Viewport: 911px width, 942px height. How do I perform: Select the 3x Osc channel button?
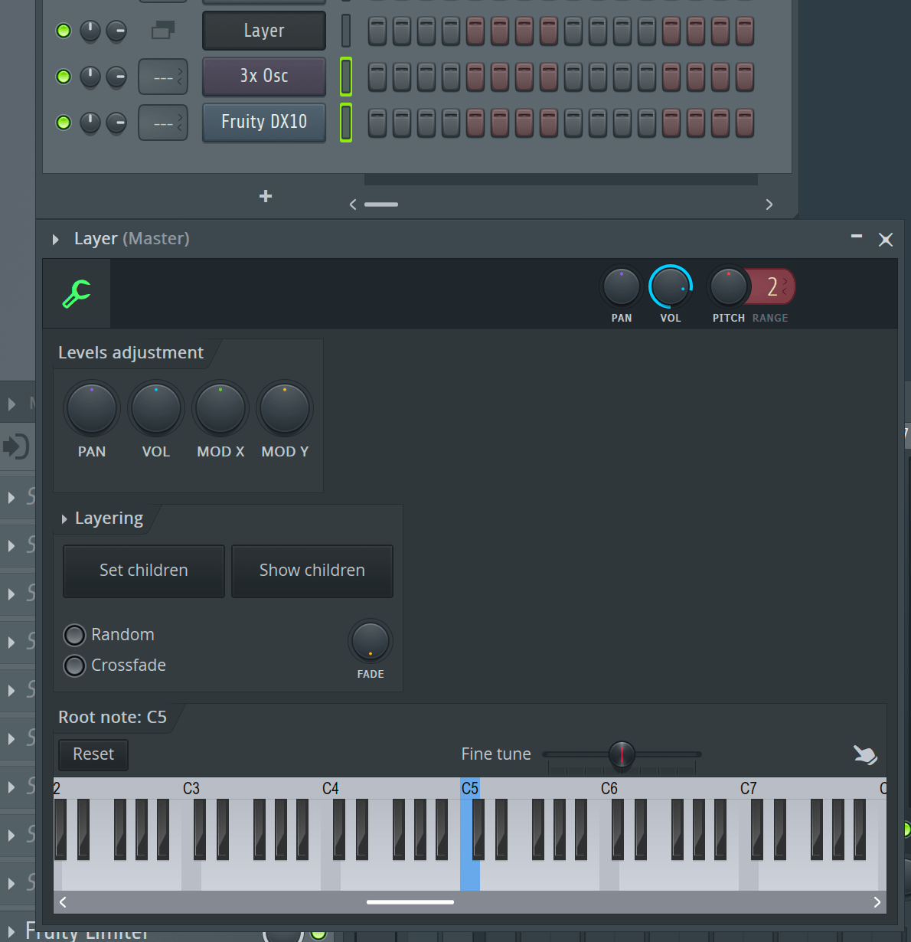(264, 77)
